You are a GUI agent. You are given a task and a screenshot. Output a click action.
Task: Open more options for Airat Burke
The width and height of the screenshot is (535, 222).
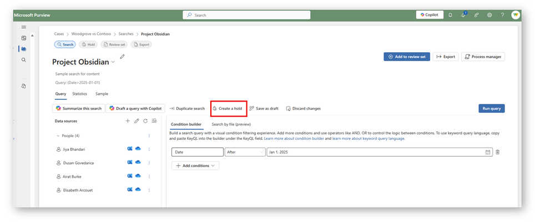[x=149, y=176]
